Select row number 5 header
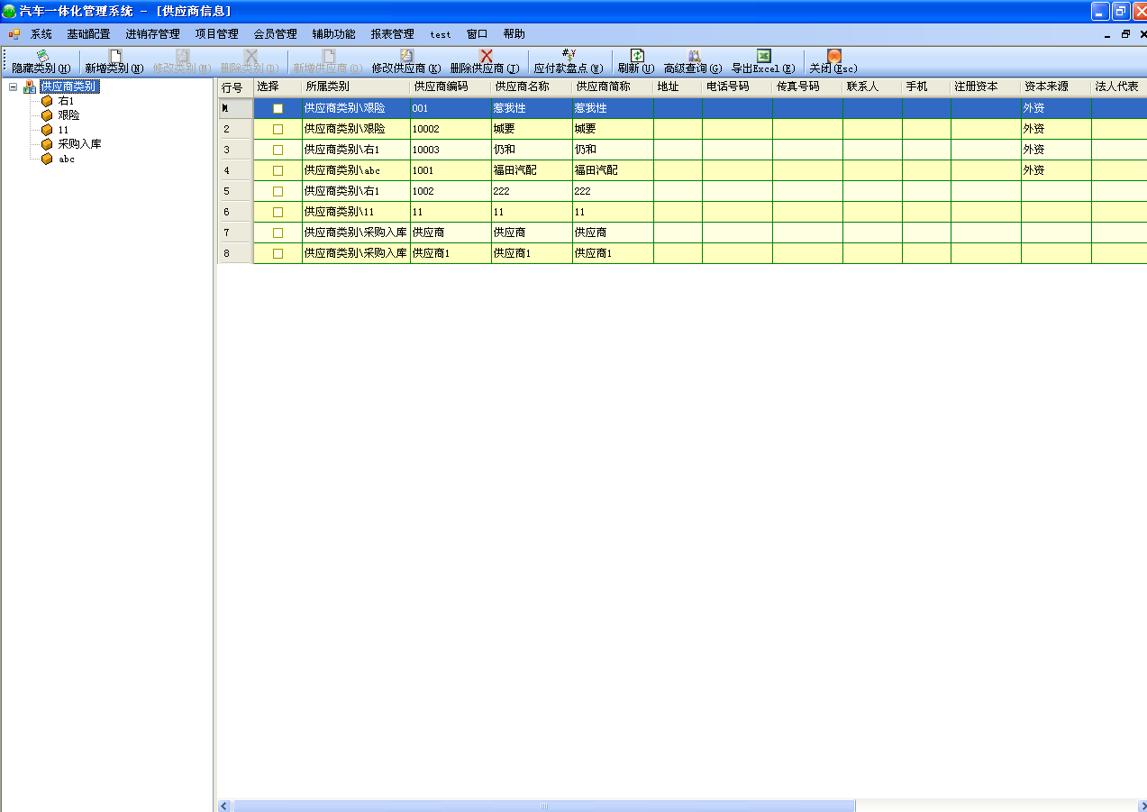The image size is (1147, 812). pyautogui.click(x=235, y=191)
